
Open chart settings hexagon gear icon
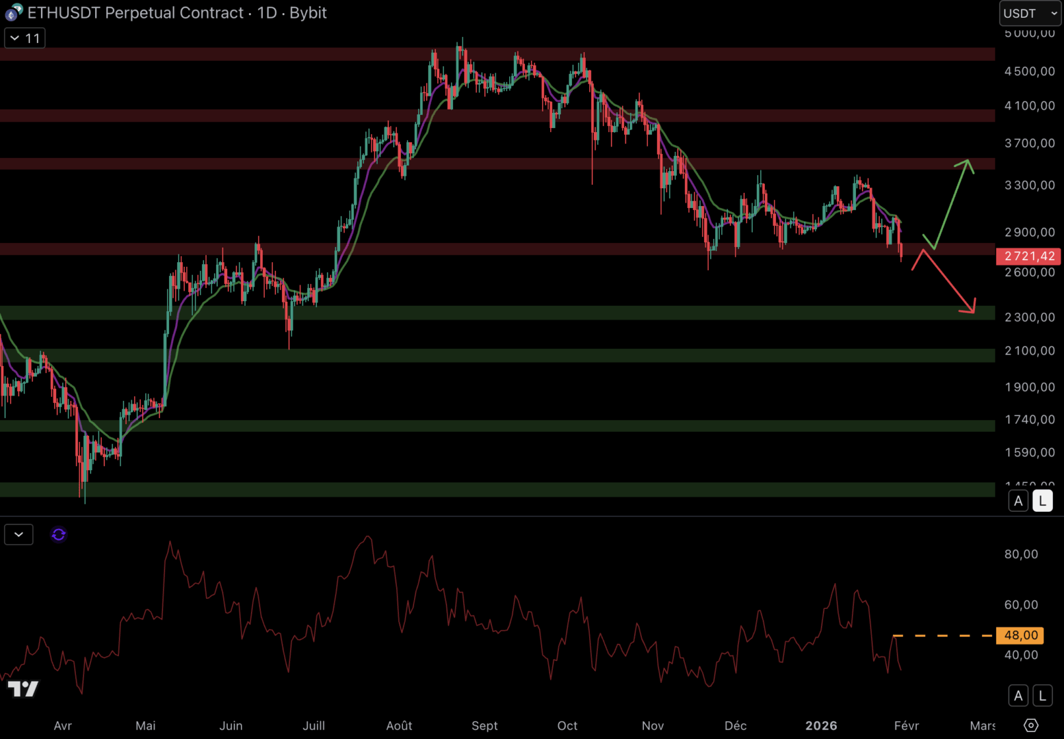[x=1030, y=725]
